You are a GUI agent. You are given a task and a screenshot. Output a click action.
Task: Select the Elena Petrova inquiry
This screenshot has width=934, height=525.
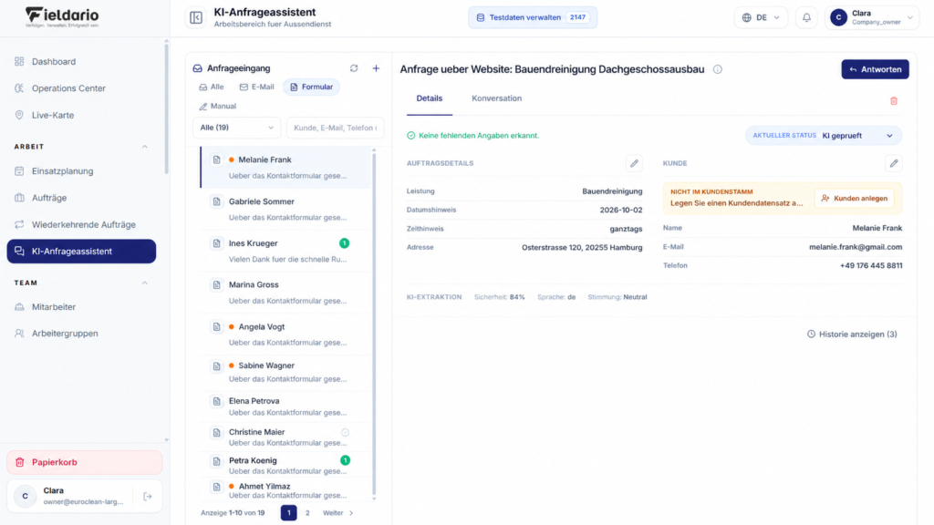point(285,407)
